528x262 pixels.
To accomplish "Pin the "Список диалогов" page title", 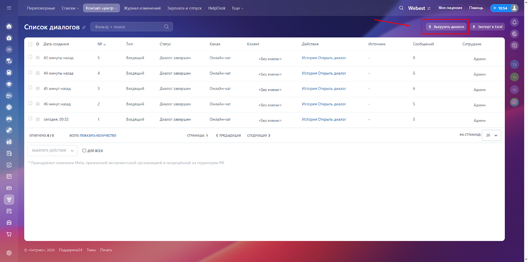I will point(84,27).
